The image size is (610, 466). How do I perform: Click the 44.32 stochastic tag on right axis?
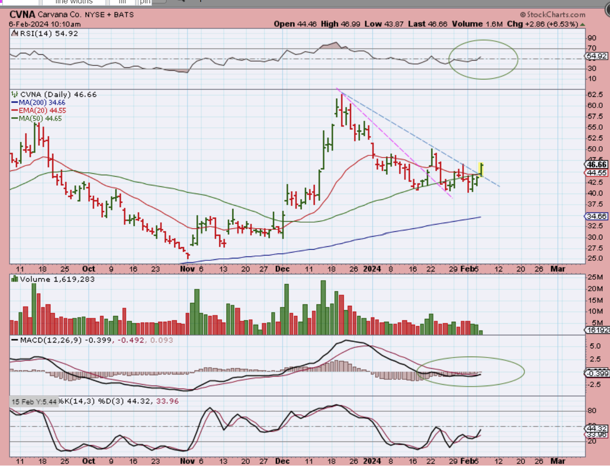click(x=596, y=428)
